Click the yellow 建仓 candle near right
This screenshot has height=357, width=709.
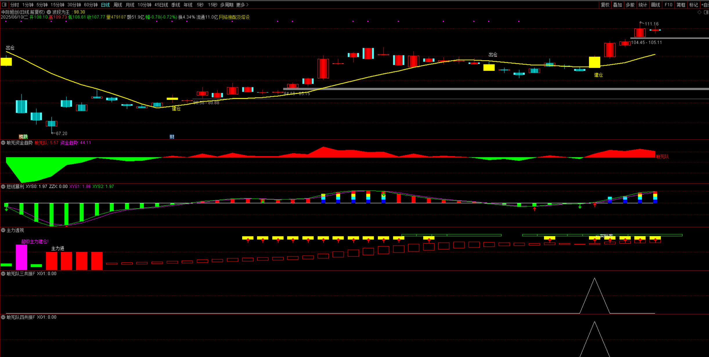[x=594, y=62]
